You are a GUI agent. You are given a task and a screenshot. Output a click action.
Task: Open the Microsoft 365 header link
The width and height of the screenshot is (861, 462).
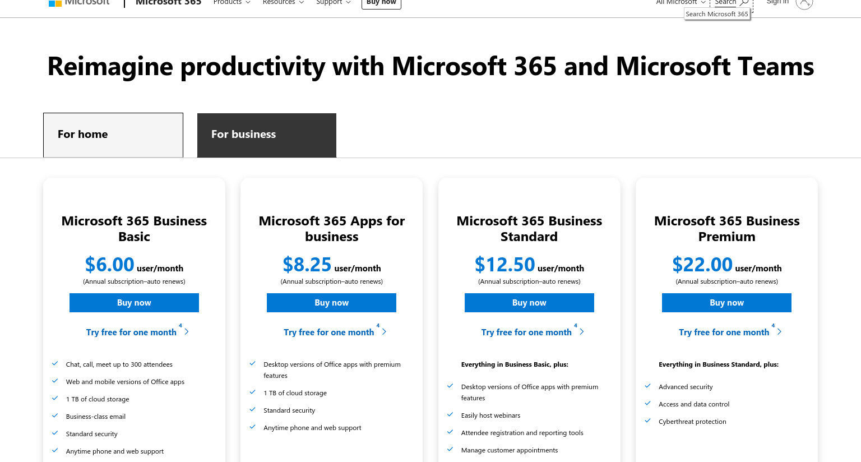(x=168, y=3)
